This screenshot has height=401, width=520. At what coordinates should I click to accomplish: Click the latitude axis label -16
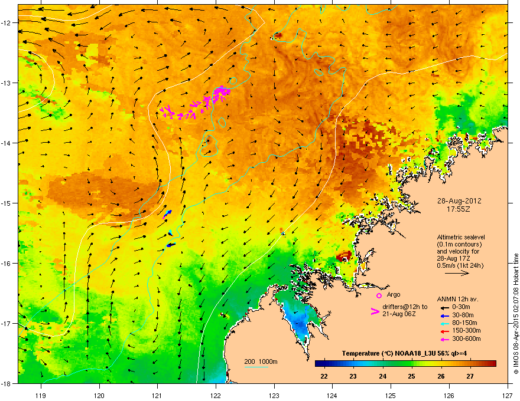point(6,264)
